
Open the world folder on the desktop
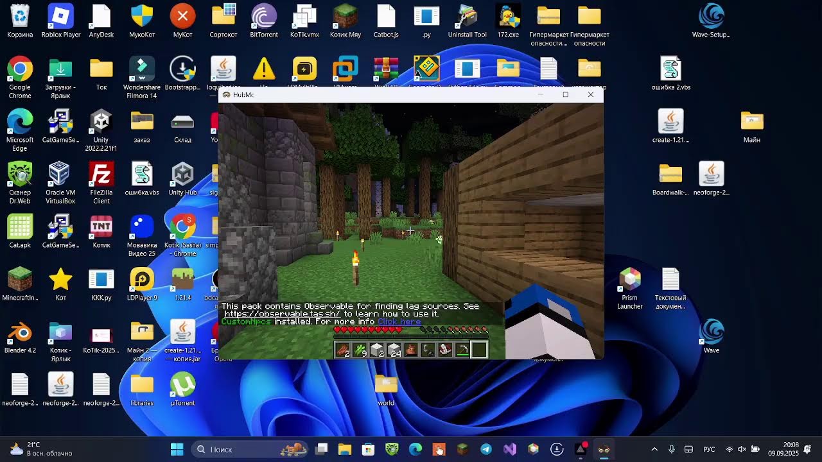[386, 389]
